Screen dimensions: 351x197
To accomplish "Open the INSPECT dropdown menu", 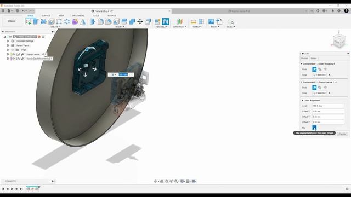I will 197,27.
